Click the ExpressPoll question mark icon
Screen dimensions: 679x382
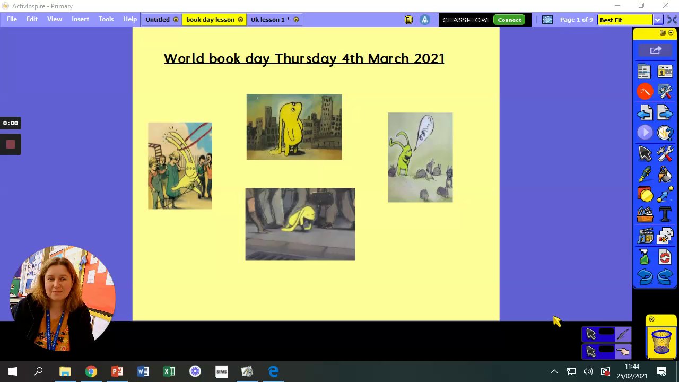click(665, 133)
